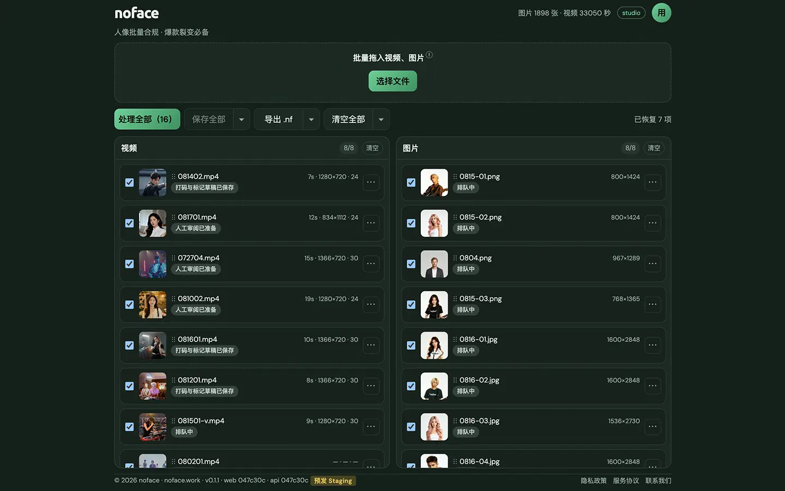Open more options for 0816-03.jpg
Image resolution: width=785 pixels, height=491 pixels.
click(653, 427)
